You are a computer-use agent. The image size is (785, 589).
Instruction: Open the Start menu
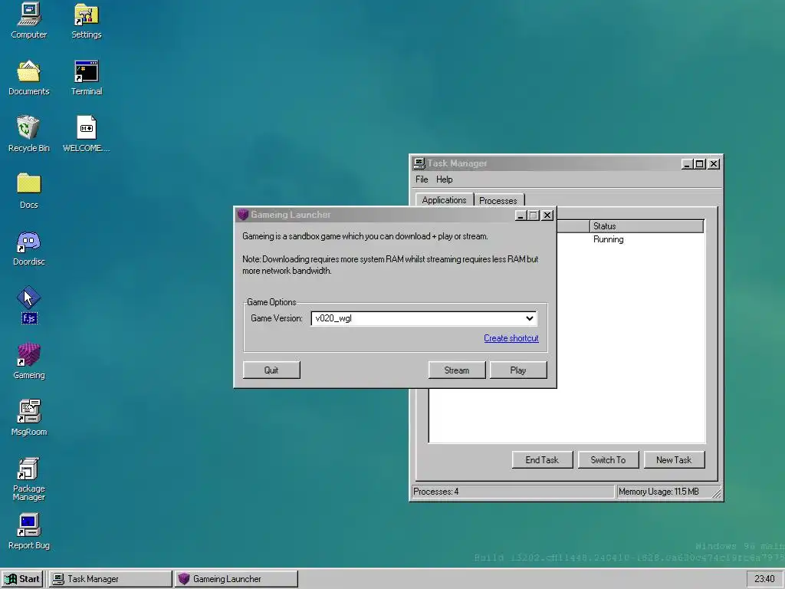[x=22, y=579]
